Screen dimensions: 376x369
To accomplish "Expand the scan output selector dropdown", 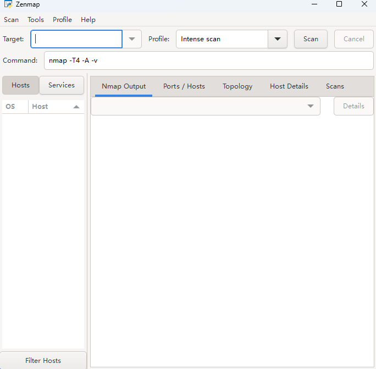I will [311, 106].
